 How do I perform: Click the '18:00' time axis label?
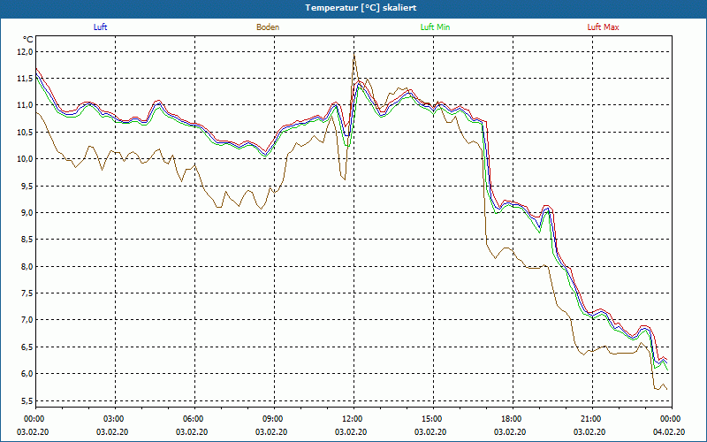click(x=513, y=419)
